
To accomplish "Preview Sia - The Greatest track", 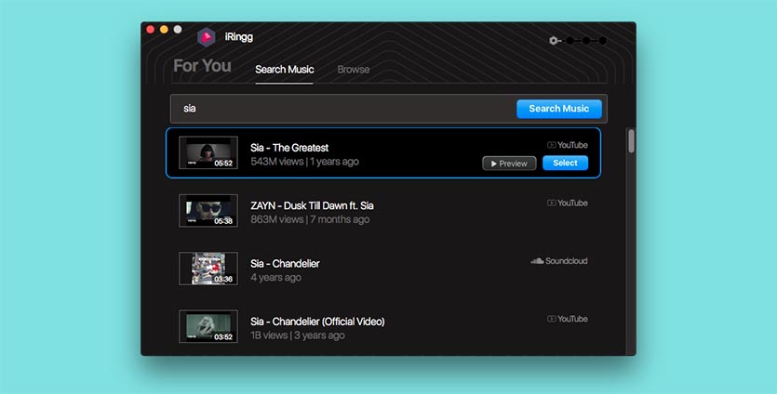I will click(x=509, y=164).
